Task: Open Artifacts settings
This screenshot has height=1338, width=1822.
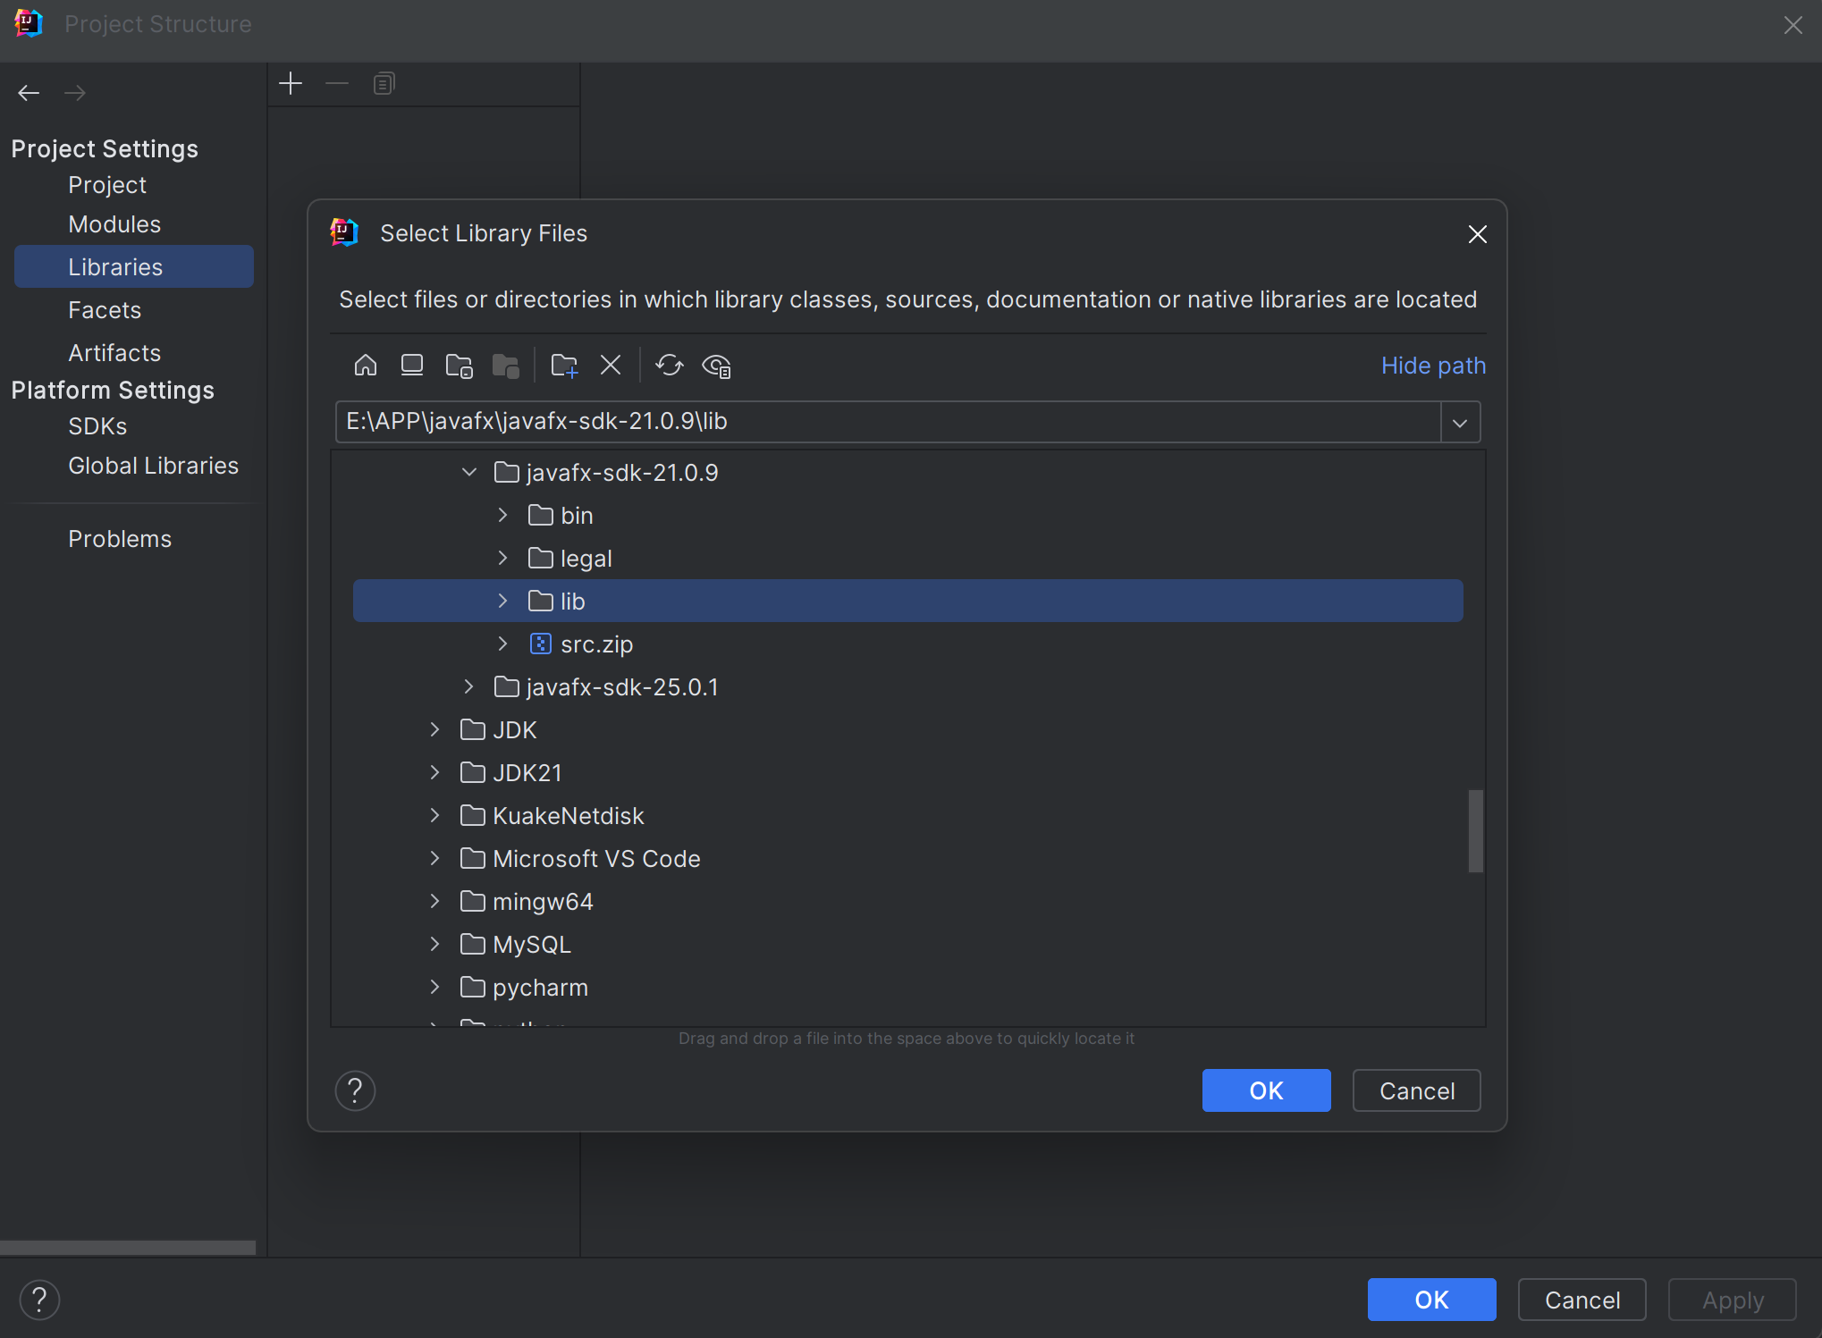Action: (114, 353)
